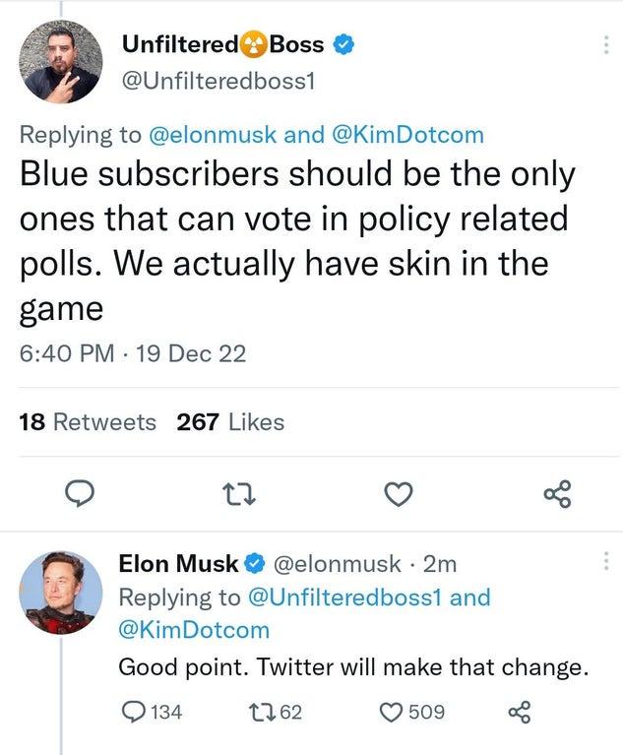Image resolution: width=623 pixels, height=755 pixels.
Task: Open the more options menu on Elon Musk's reply
Action: pyautogui.click(x=603, y=563)
